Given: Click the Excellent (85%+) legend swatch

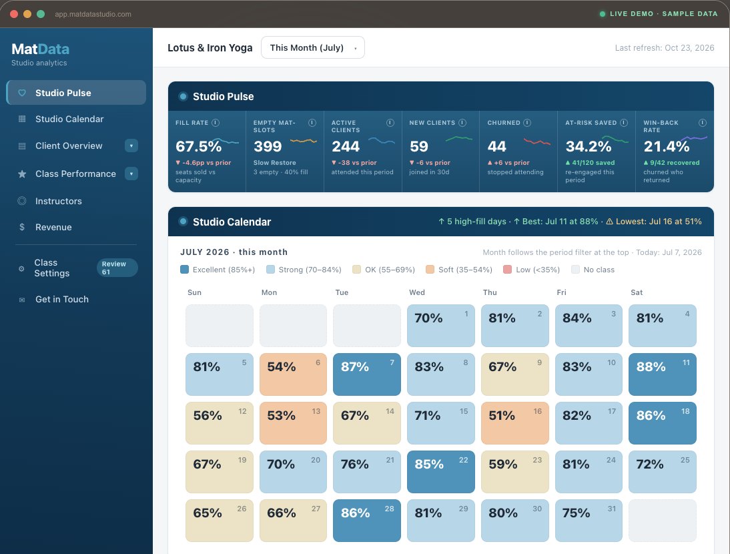Looking at the screenshot, I should tap(184, 270).
